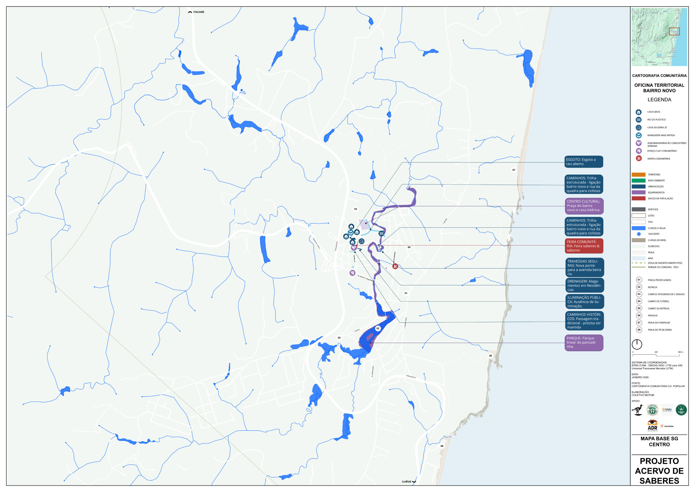Viewport: 695px width, 492px height.
Task: Select the orange Território color swatch
Action: click(x=638, y=175)
